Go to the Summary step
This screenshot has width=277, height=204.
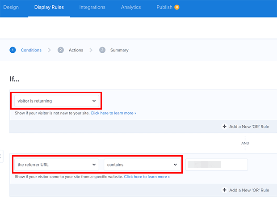point(119,50)
